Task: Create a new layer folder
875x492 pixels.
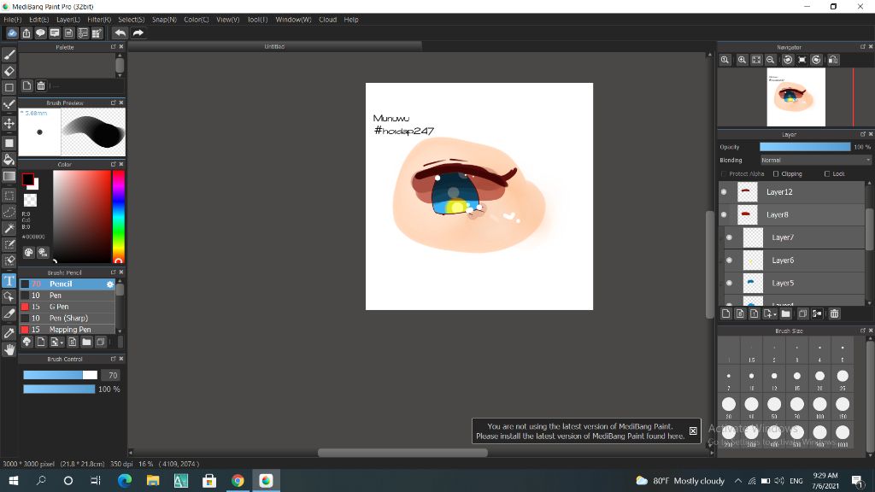Action: coord(786,313)
